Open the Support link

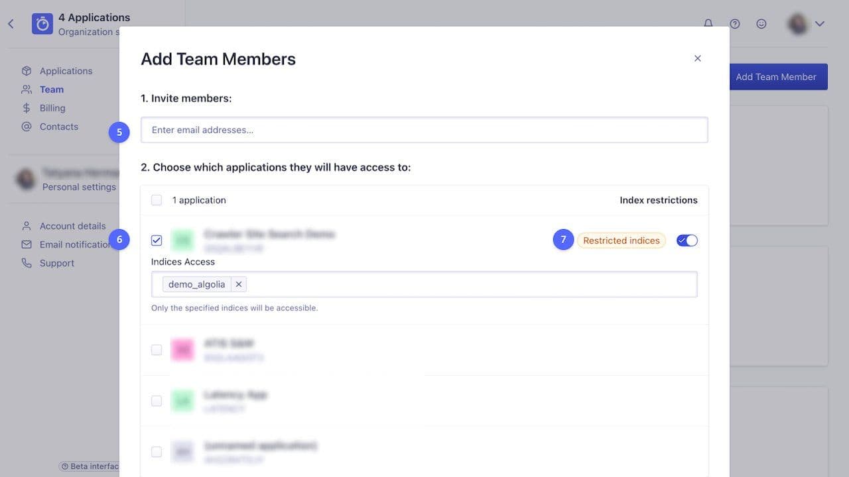[57, 263]
